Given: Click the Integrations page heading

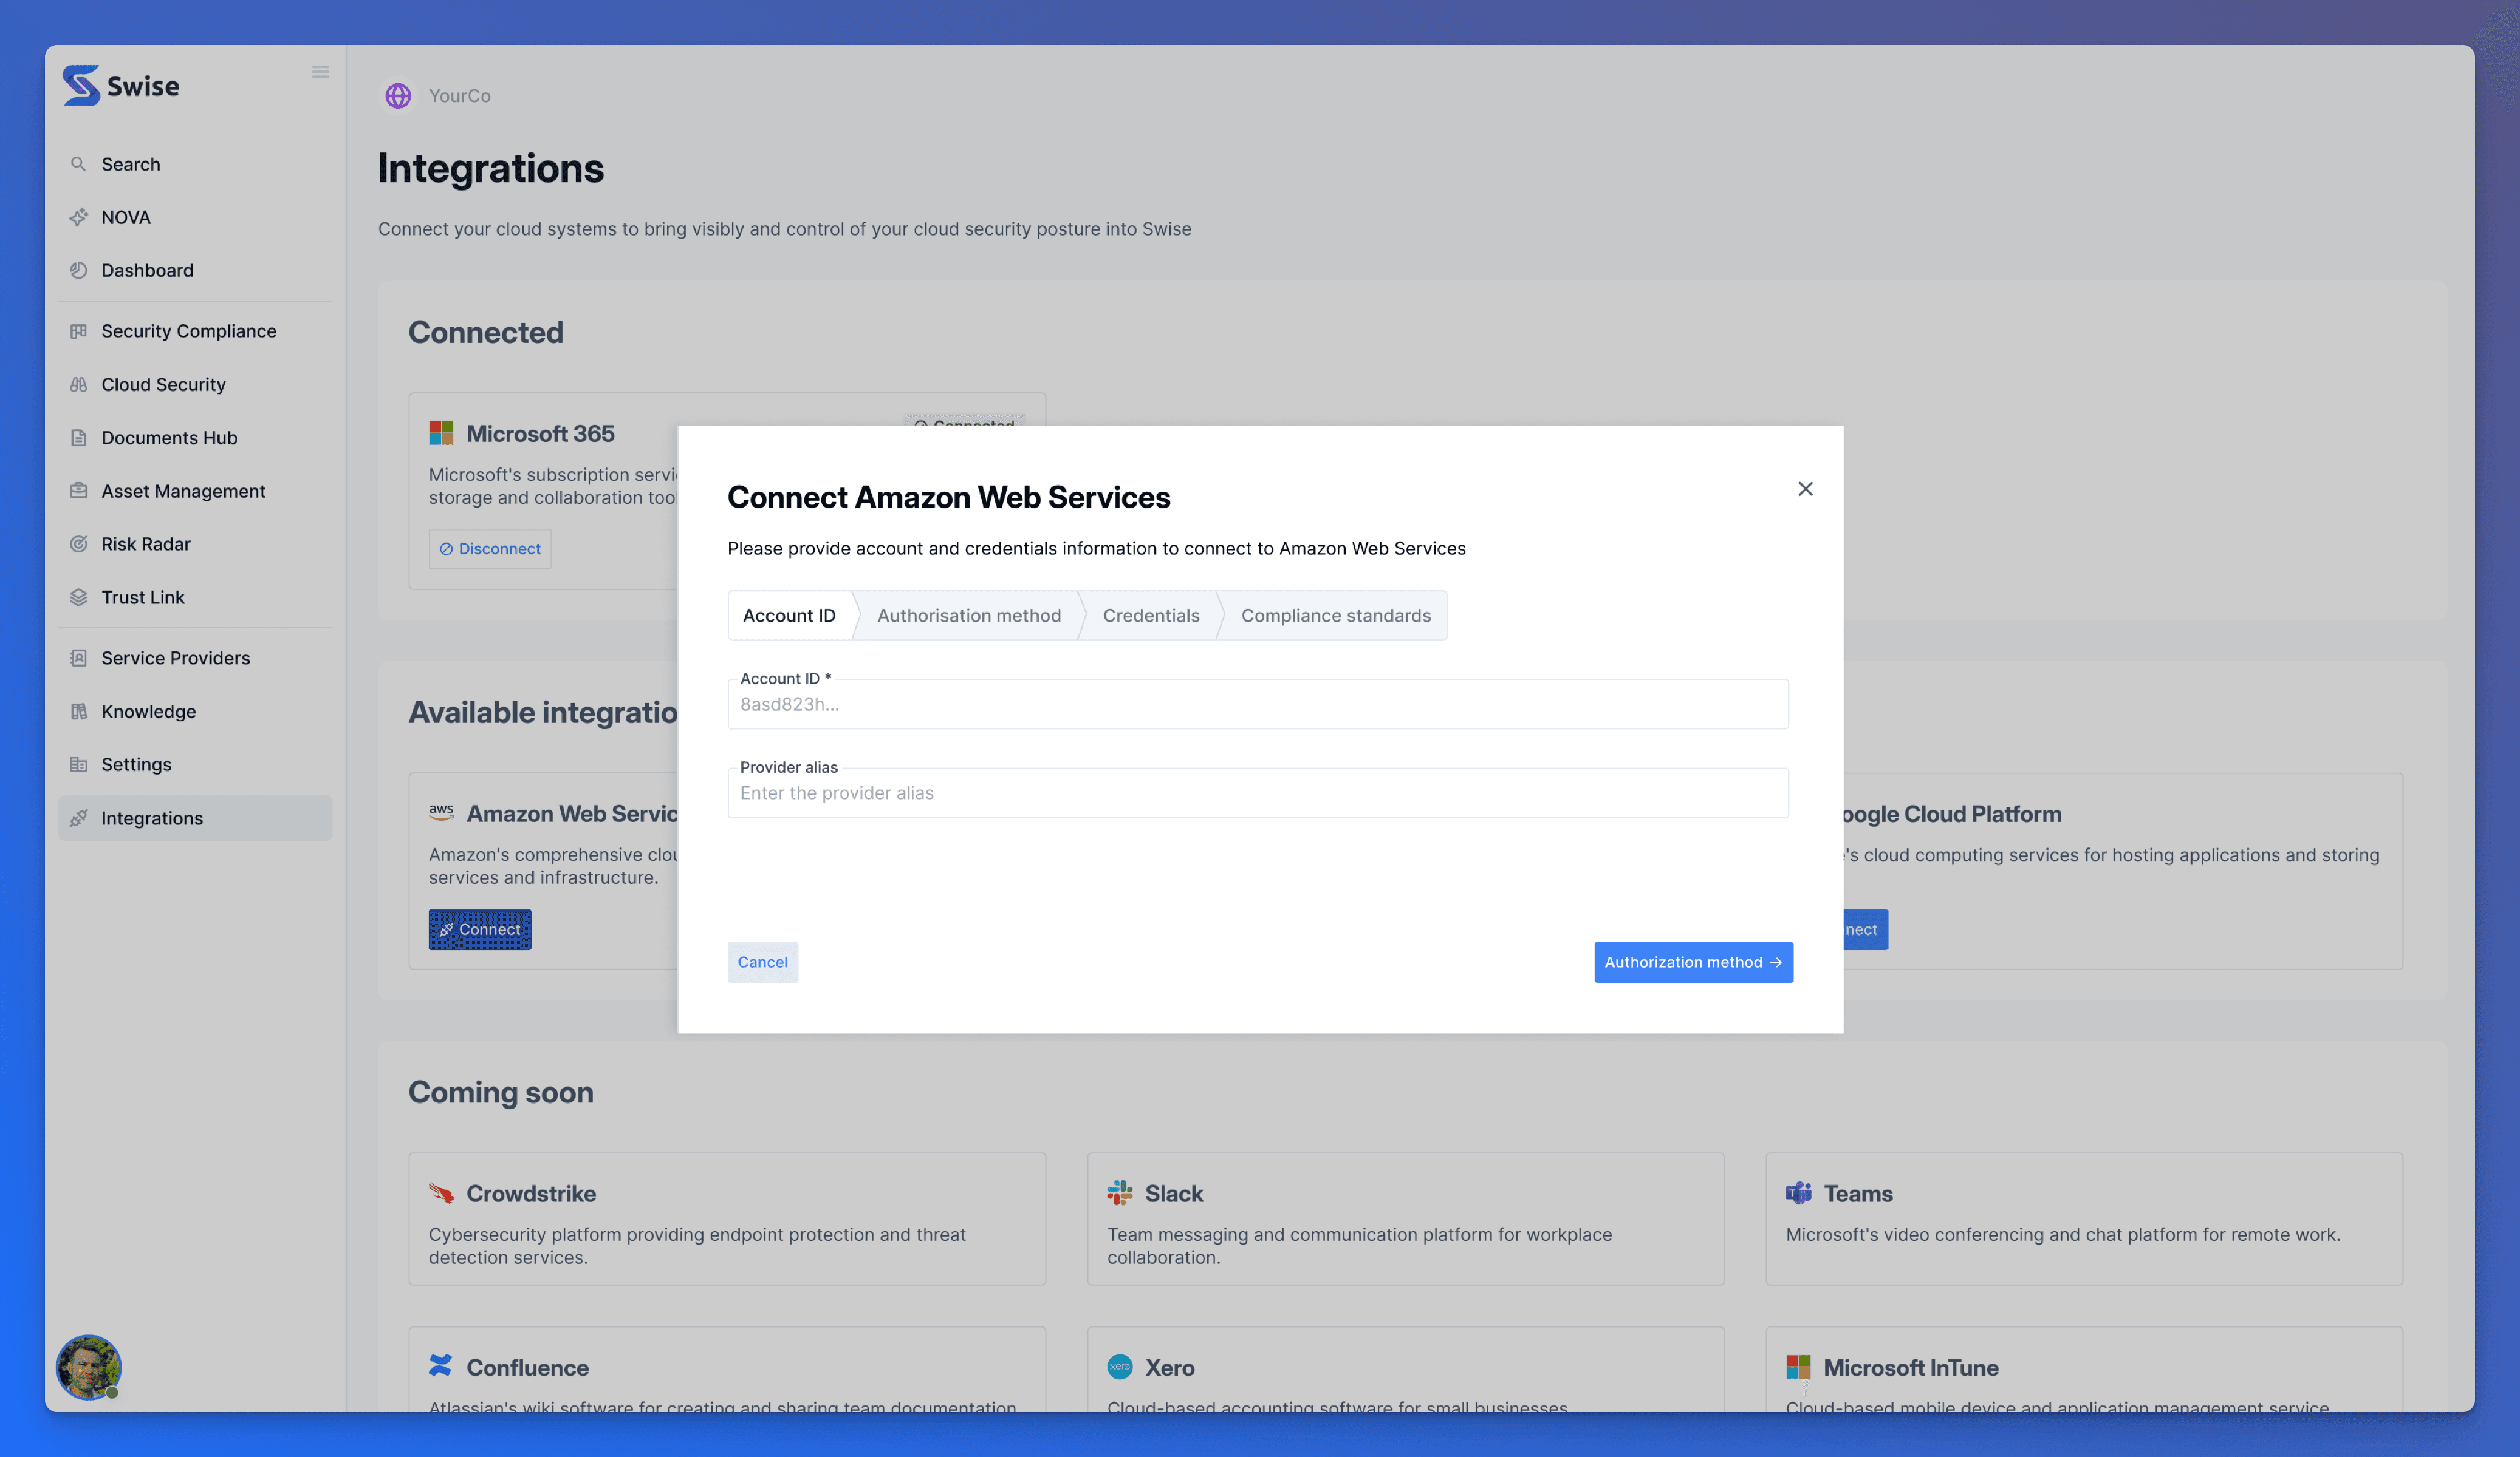Looking at the screenshot, I should coord(491,168).
